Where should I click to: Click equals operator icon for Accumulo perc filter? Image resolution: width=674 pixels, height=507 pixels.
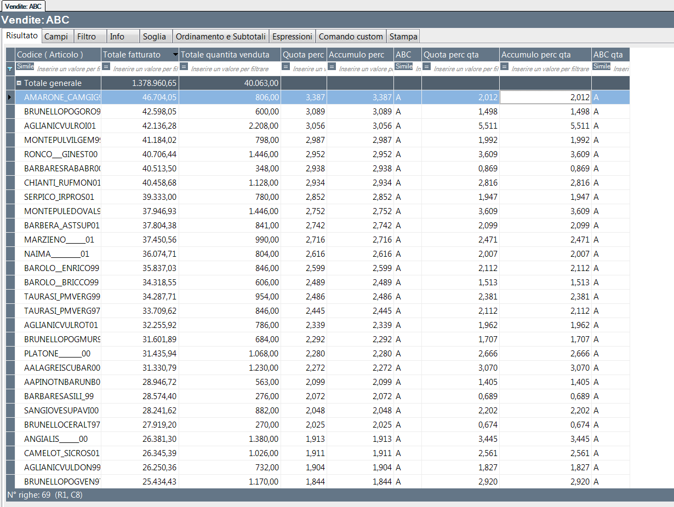click(x=332, y=66)
